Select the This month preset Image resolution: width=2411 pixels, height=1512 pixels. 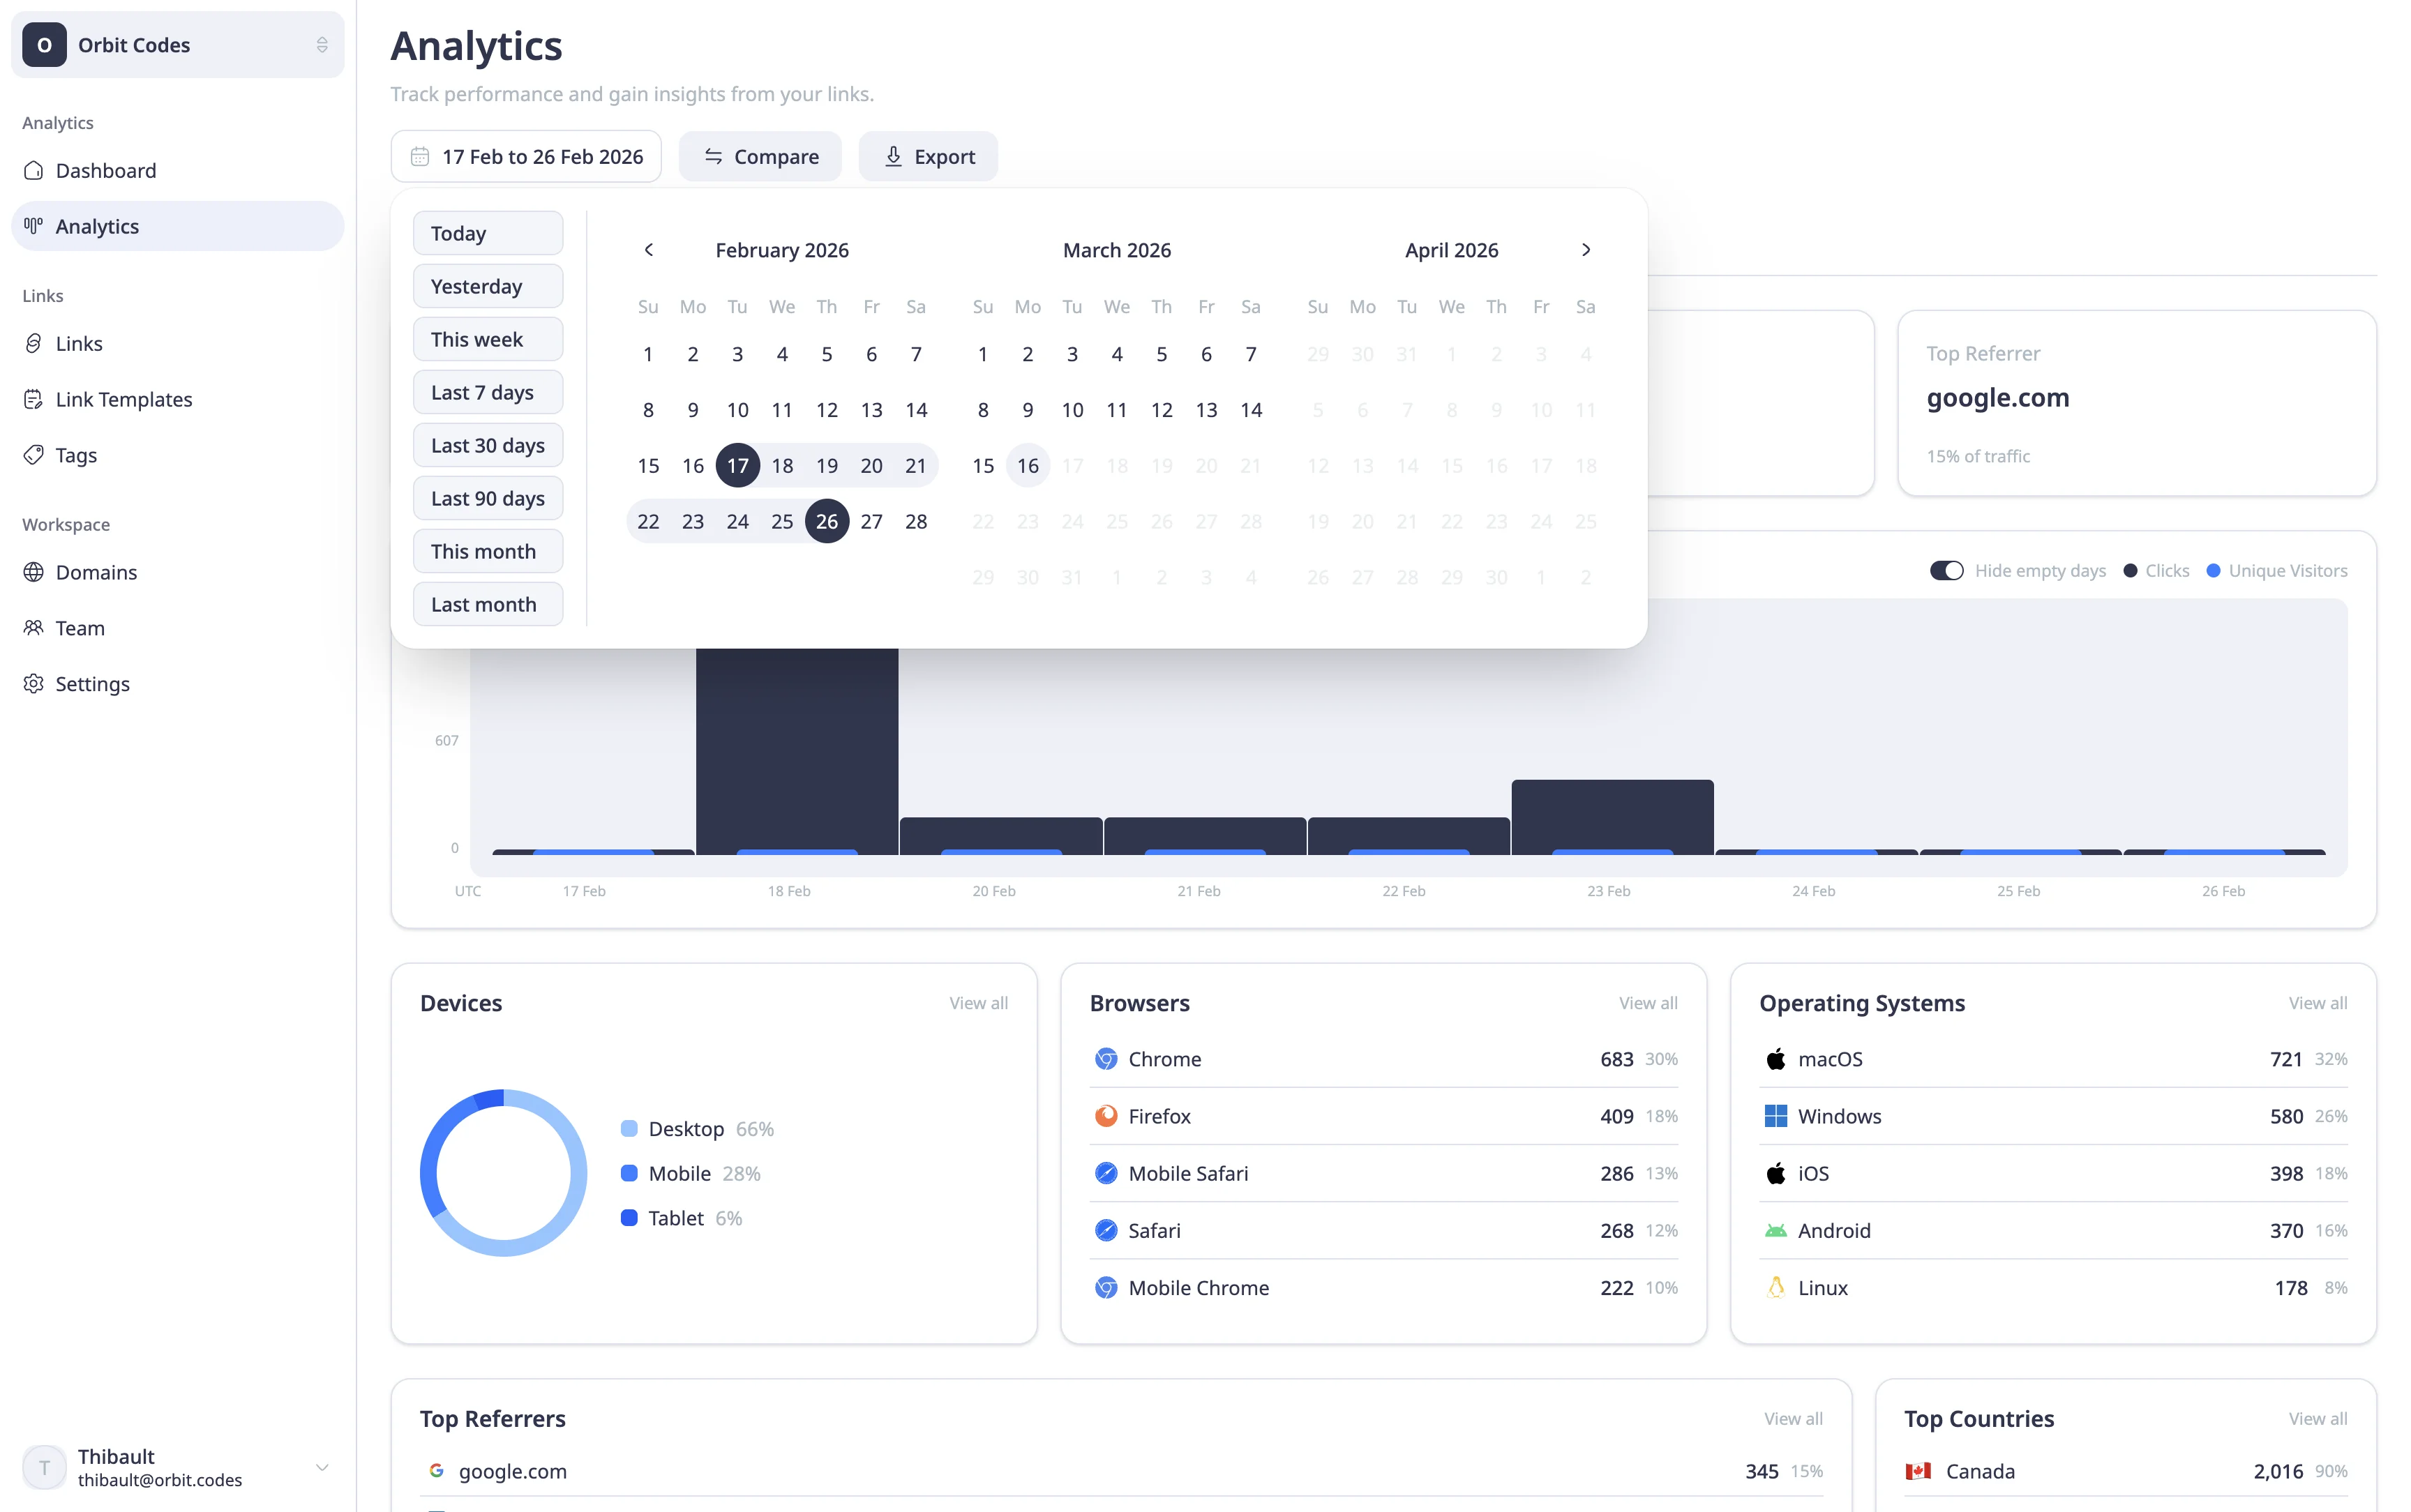click(488, 551)
